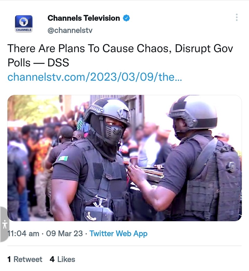Click the radio handset on officer's vest
The width and height of the screenshot is (249, 271).
(x=99, y=213)
